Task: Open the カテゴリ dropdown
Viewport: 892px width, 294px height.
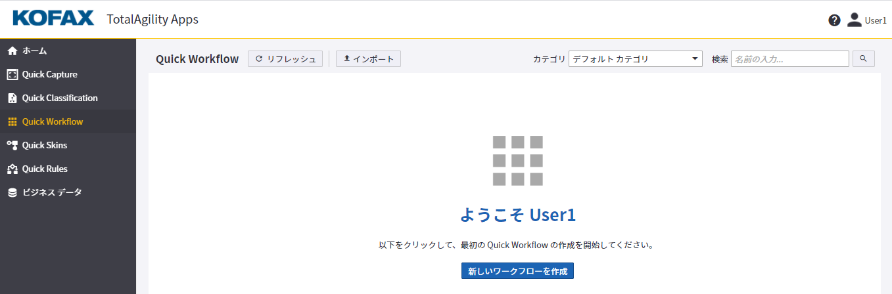Action: coord(636,59)
